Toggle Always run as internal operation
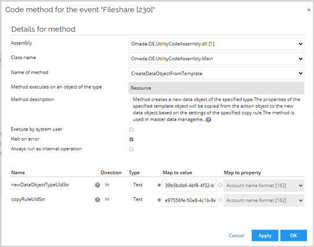The image size is (314, 247). pyautogui.click(x=132, y=149)
